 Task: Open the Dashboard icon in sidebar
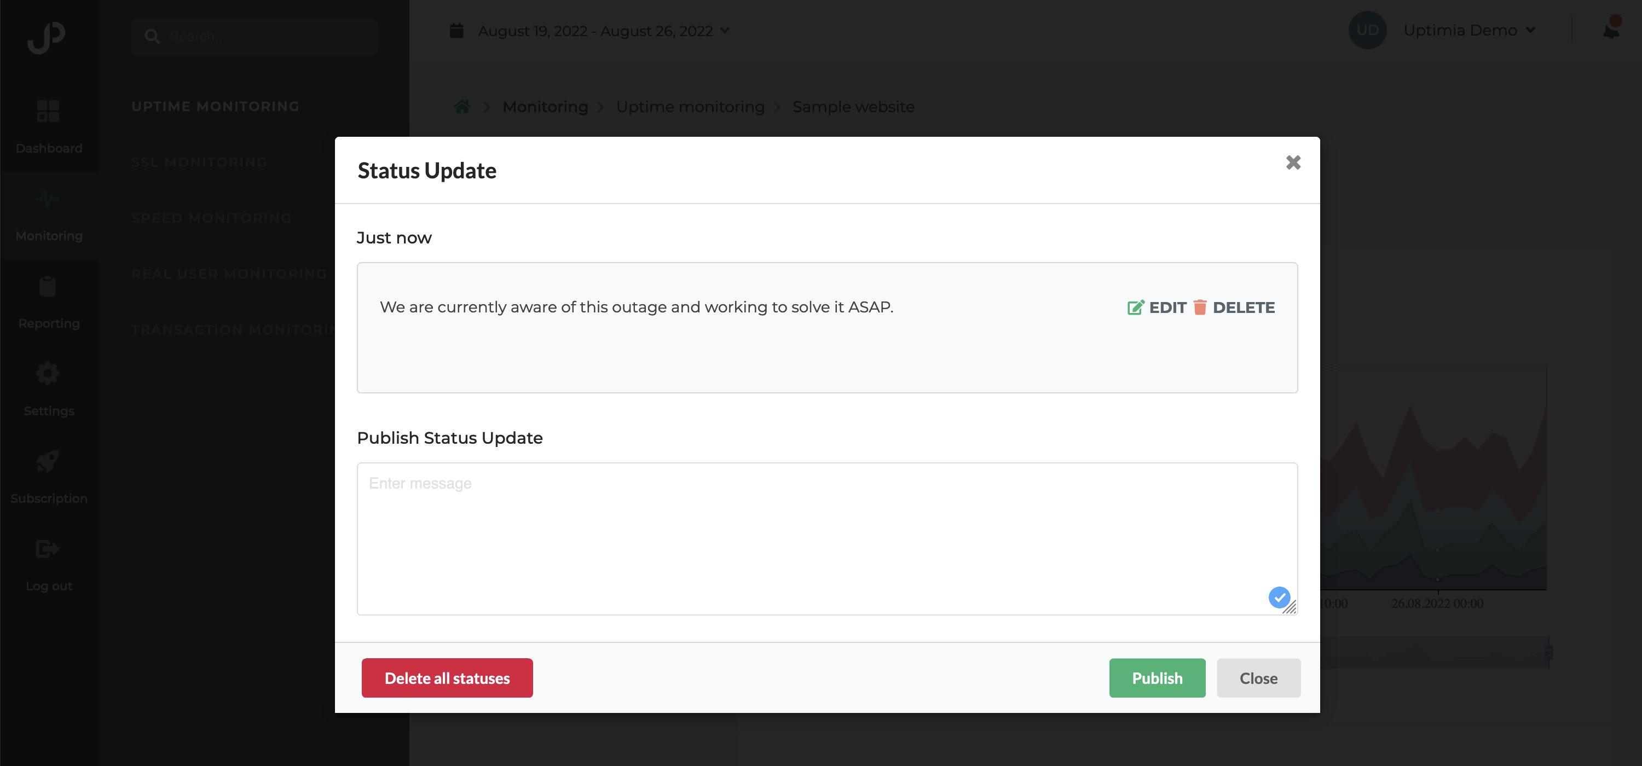pyautogui.click(x=49, y=111)
